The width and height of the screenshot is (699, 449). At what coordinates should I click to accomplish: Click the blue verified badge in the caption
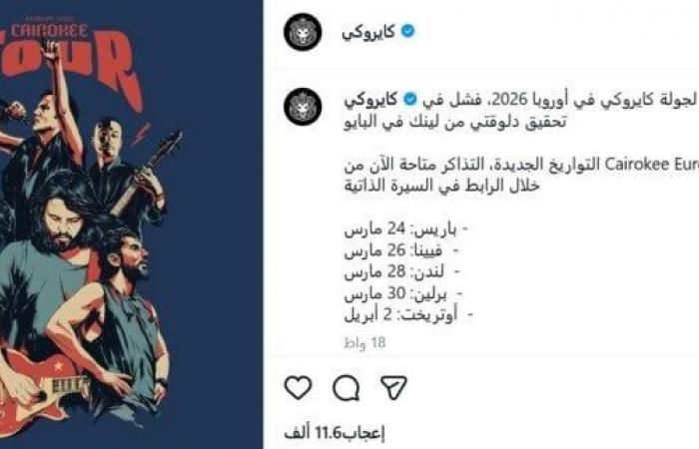[410, 100]
